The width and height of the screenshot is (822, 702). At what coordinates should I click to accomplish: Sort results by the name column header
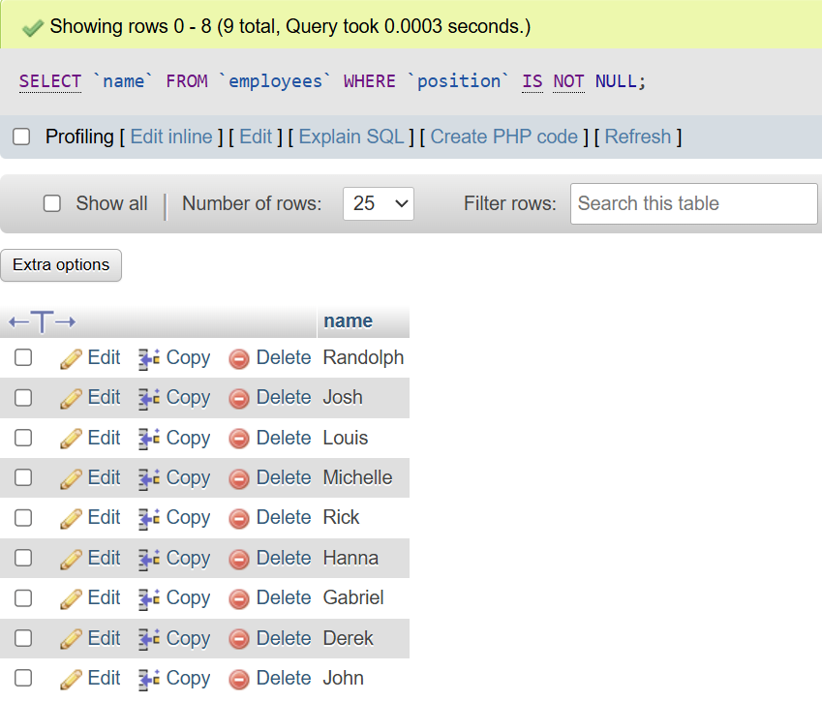[348, 321]
